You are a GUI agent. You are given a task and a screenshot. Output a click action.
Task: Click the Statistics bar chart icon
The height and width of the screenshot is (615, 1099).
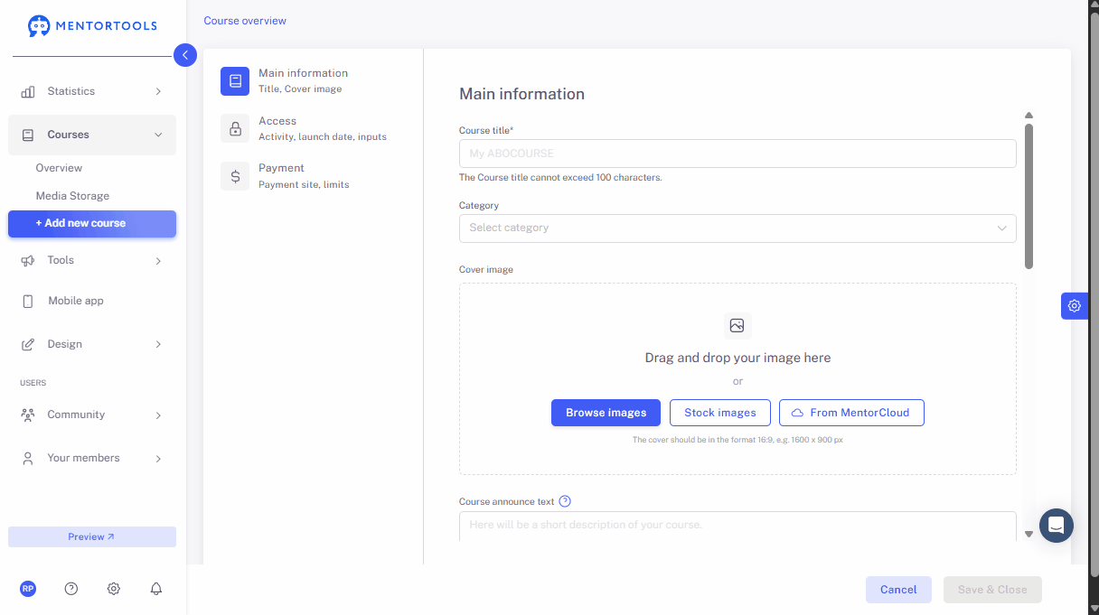click(x=28, y=91)
